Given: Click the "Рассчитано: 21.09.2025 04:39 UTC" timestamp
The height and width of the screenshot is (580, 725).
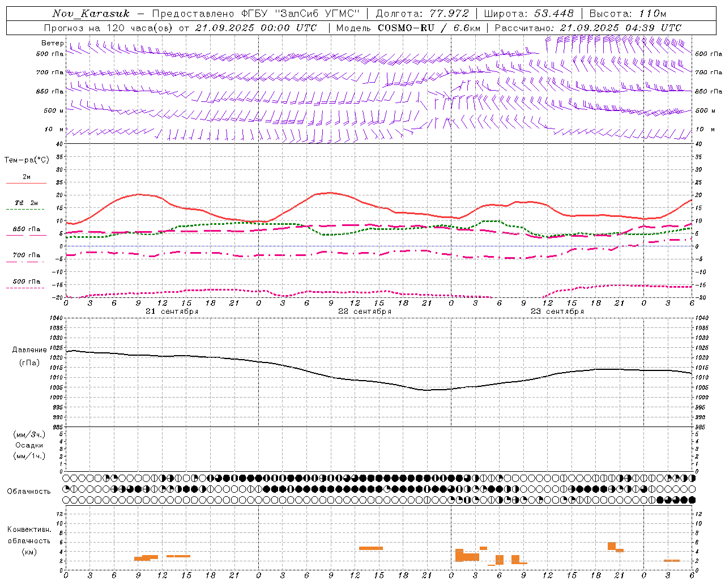Looking at the screenshot, I should point(588,28).
